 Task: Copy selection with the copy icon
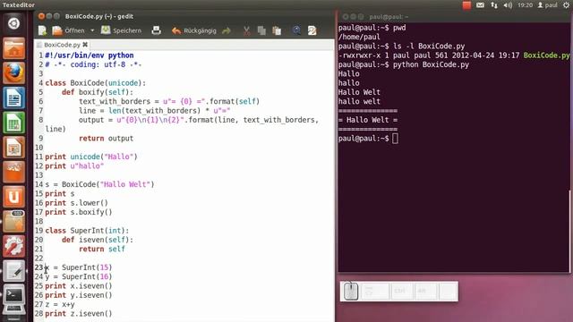tap(261, 30)
